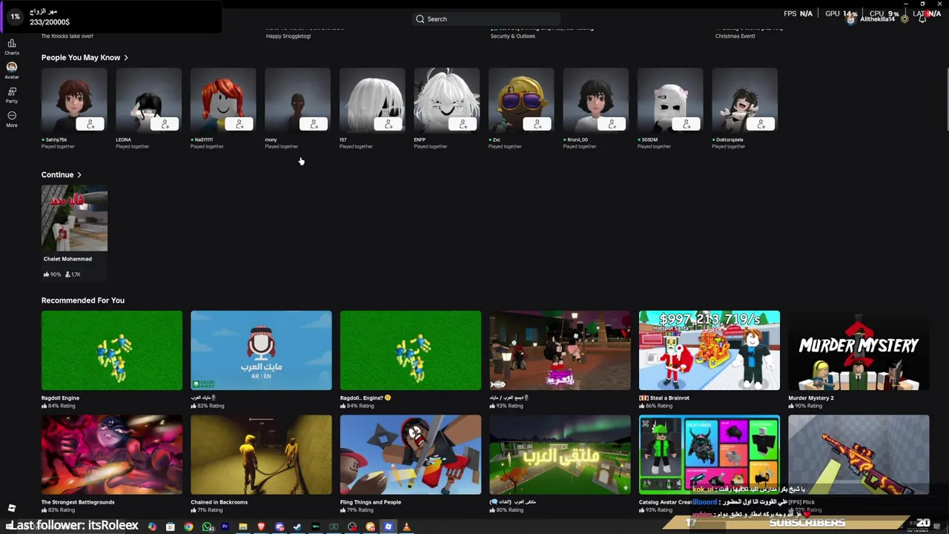The width and height of the screenshot is (949, 534).
Task: Open Google Chrome from the taskbar
Action: click(188, 527)
